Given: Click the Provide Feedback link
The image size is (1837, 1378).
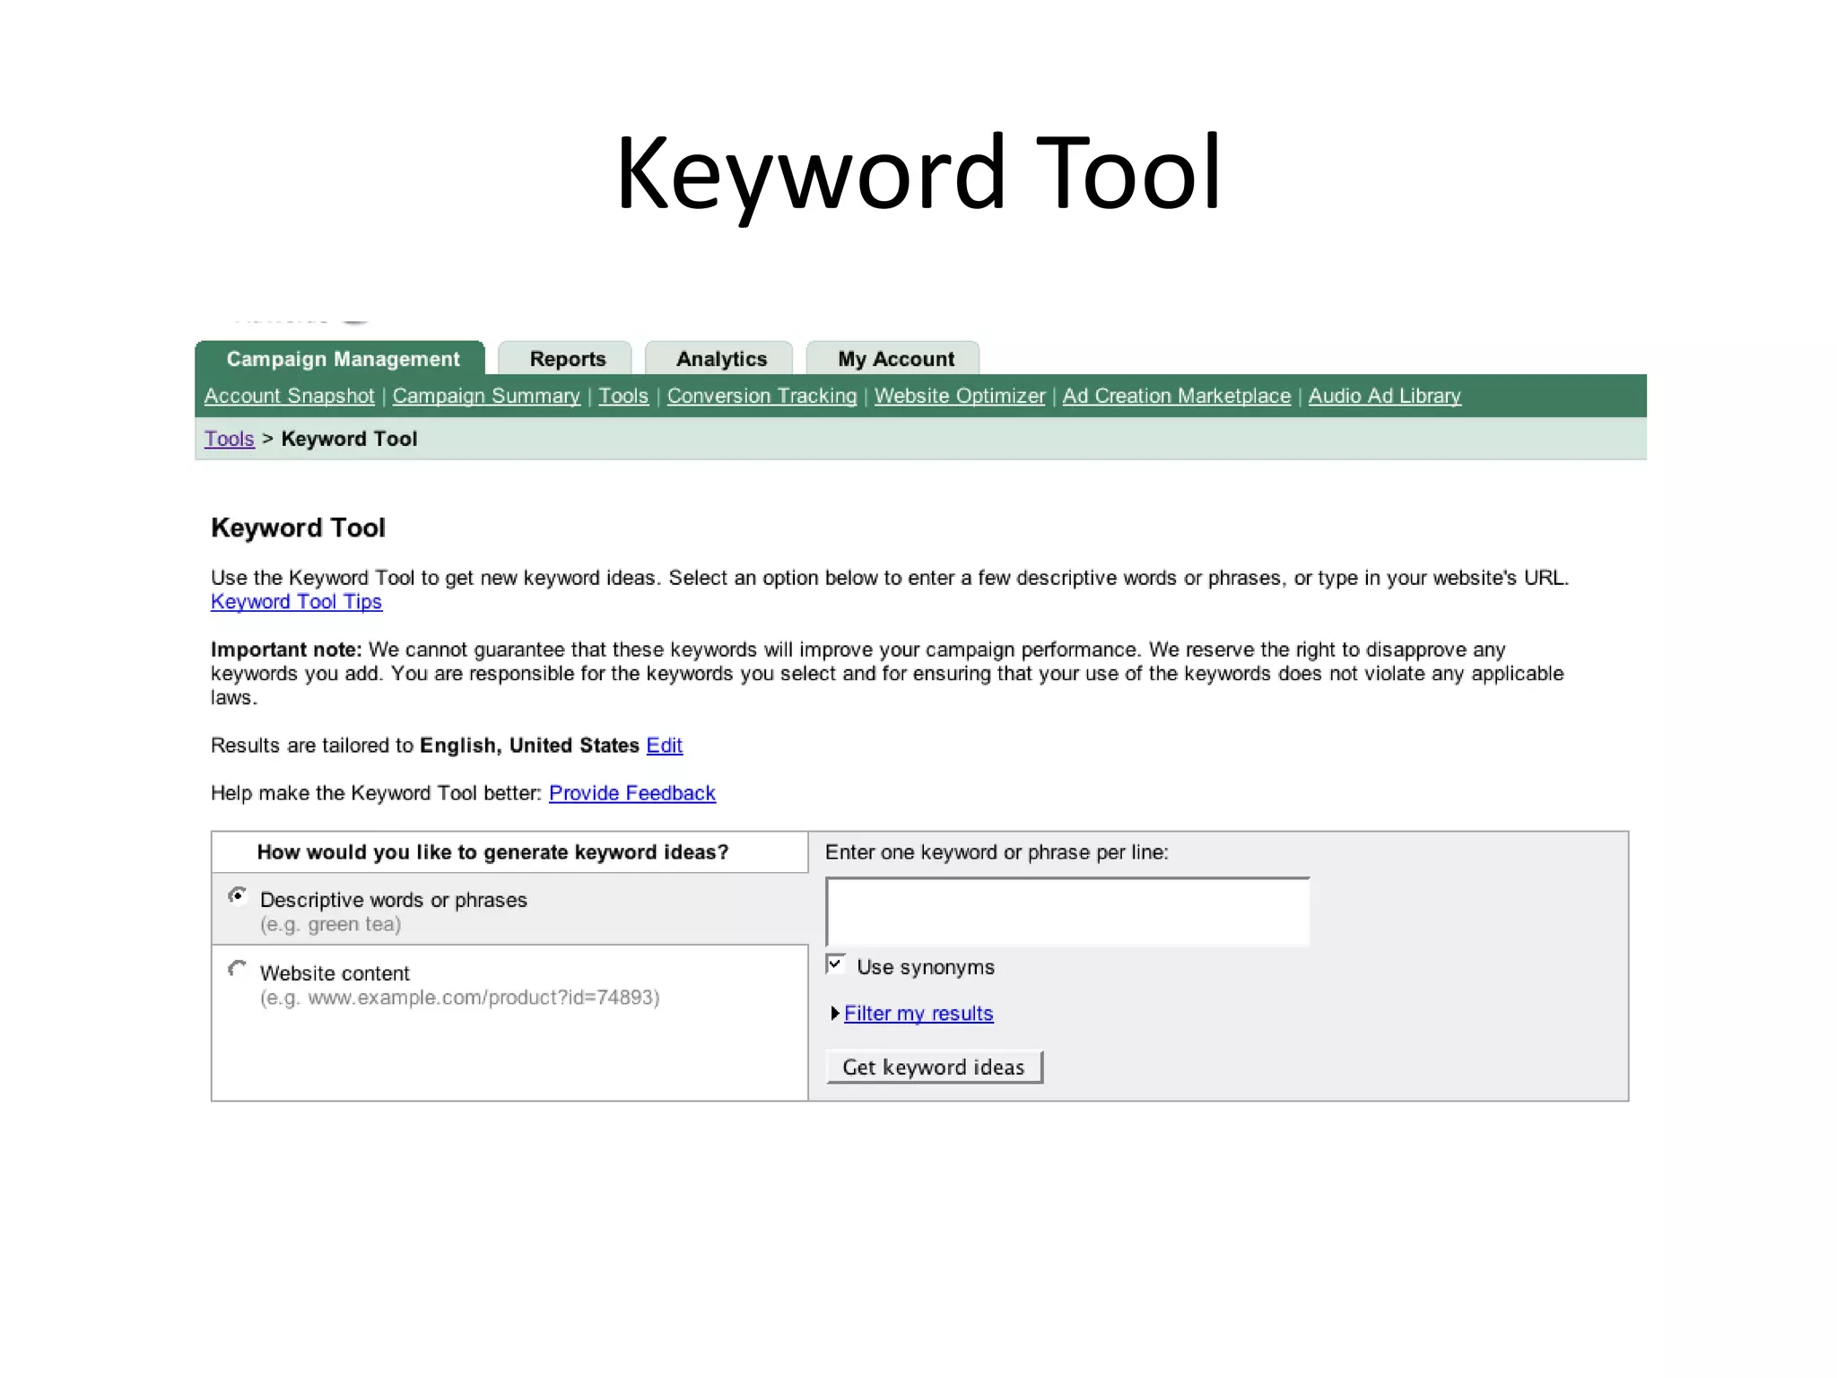Looking at the screenshot, I should pyautogui.click(x=632, y=793).
